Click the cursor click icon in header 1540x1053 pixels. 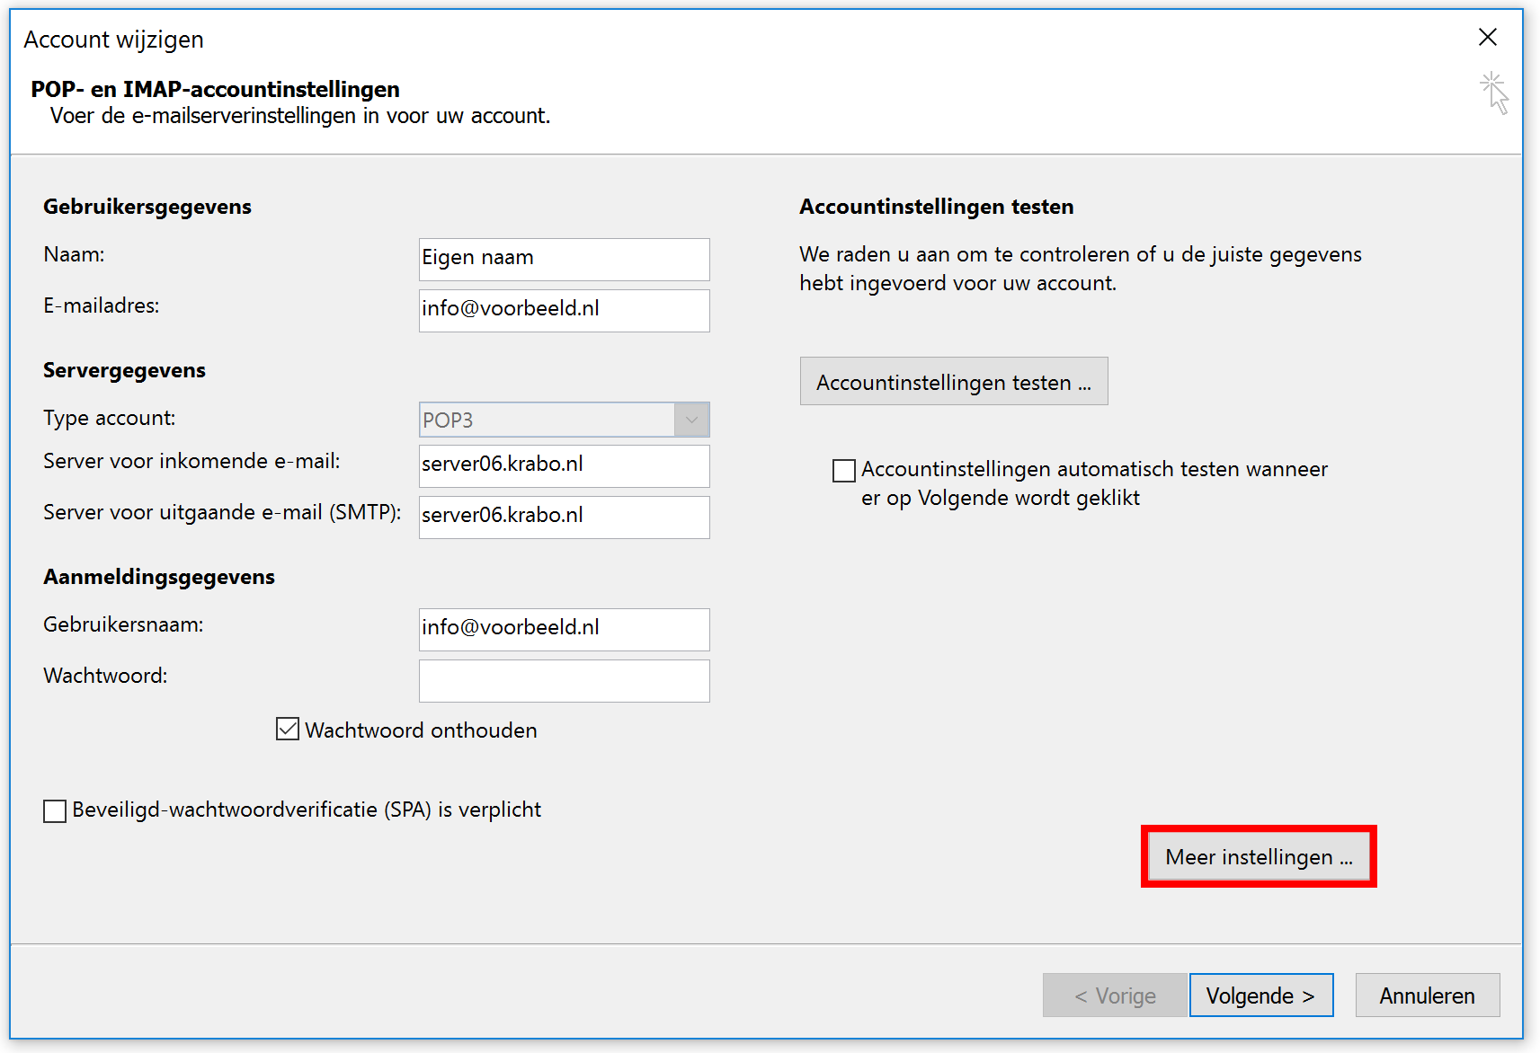1494,93
